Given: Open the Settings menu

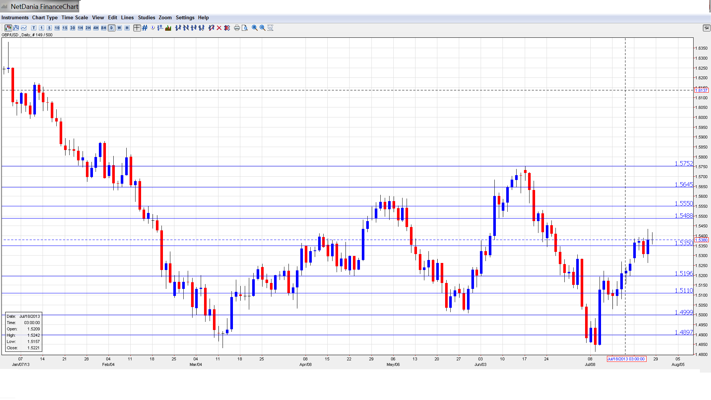Looking at the screenshot, I should click(x=185, y=17).
